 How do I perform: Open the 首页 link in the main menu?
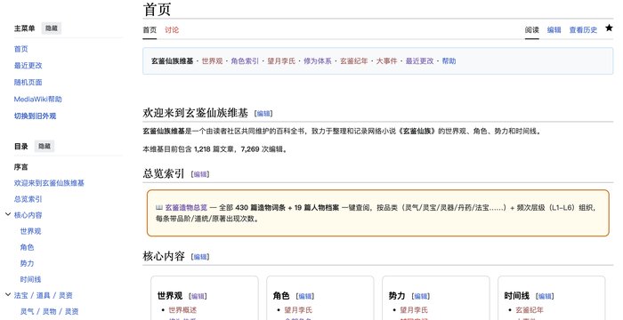coord(21,49)
